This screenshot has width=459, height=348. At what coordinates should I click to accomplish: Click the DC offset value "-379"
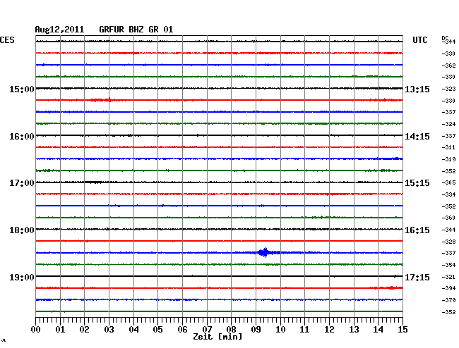pyautogui.click(x=448, y=300)
